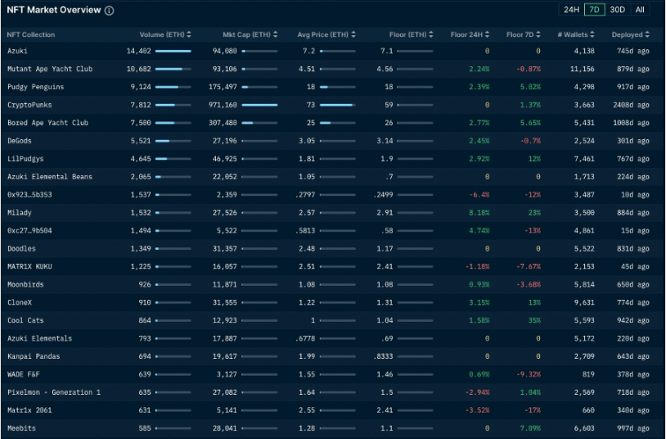Click MATR1X KUKU Floor 7D value -7.67%
The height and width of the screenshot is (439, 666).
pos(529,267)
